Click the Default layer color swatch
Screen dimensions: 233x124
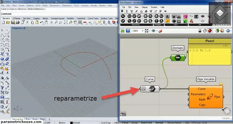[x=71, y=123]
